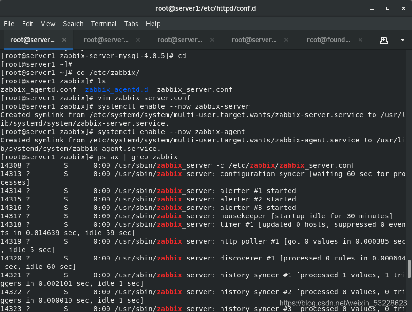Close the first root@server tab
This screenshot has width=412, height=312.
point(64,40)
